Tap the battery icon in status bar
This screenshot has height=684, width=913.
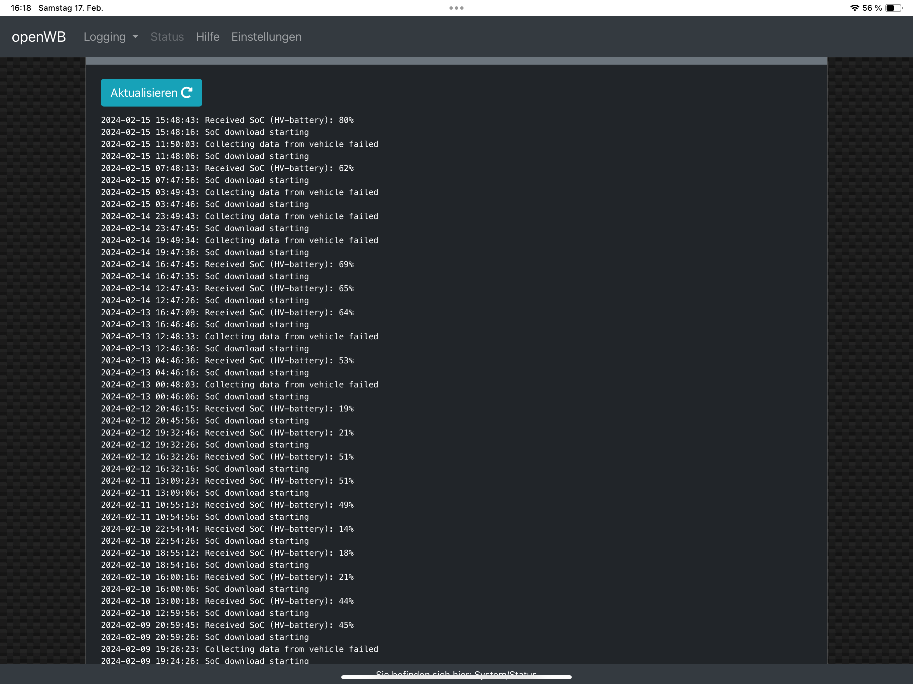[894, 8]
